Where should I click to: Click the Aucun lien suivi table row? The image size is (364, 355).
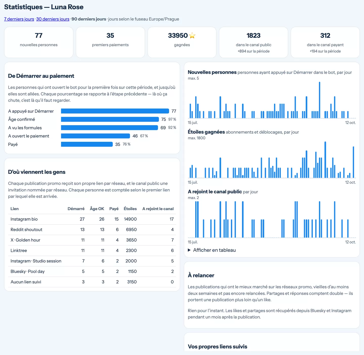(92, 282)
